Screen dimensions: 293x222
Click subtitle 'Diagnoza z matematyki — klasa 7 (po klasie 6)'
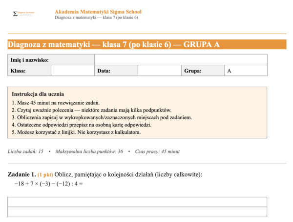(96, 18)
